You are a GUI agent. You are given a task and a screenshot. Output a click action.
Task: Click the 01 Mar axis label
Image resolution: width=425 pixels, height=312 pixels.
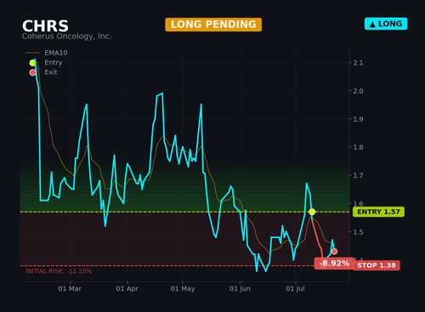tap(70, 289)
